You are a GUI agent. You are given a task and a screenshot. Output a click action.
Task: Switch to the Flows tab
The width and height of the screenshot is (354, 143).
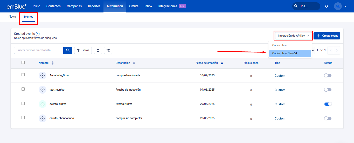point(12,17)
